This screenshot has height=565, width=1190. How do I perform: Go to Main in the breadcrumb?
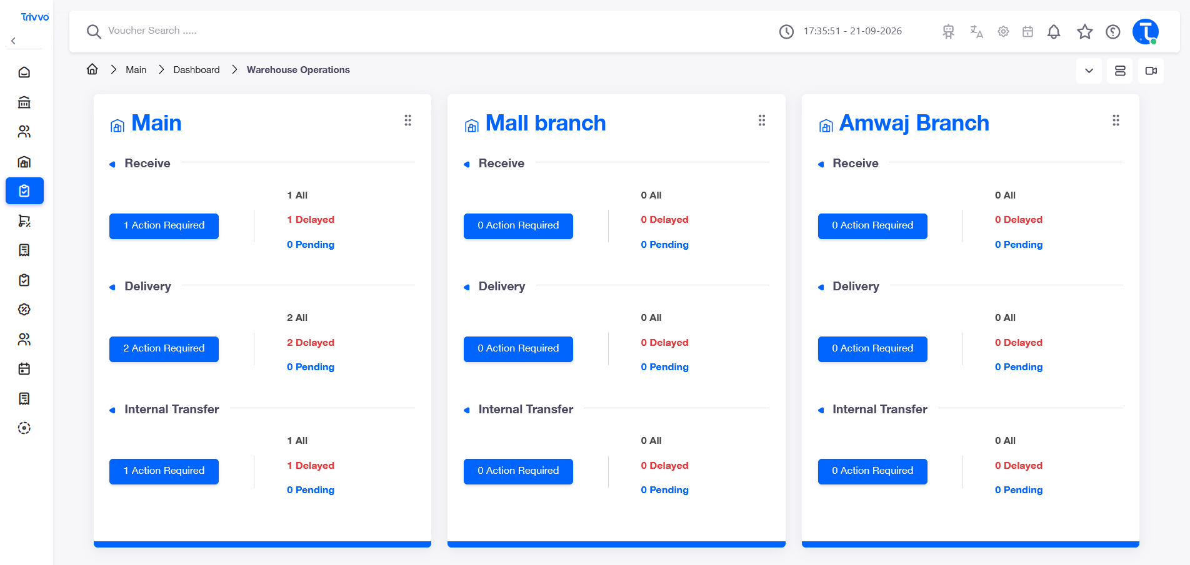coord(136,70)
